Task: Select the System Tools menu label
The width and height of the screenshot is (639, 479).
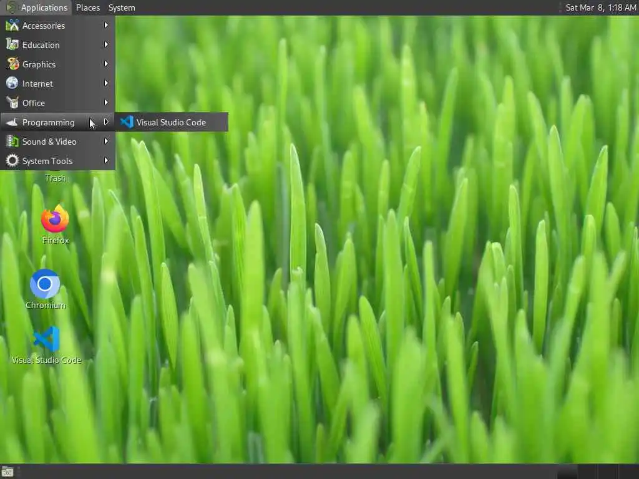Action: click(x=47, y=161)
